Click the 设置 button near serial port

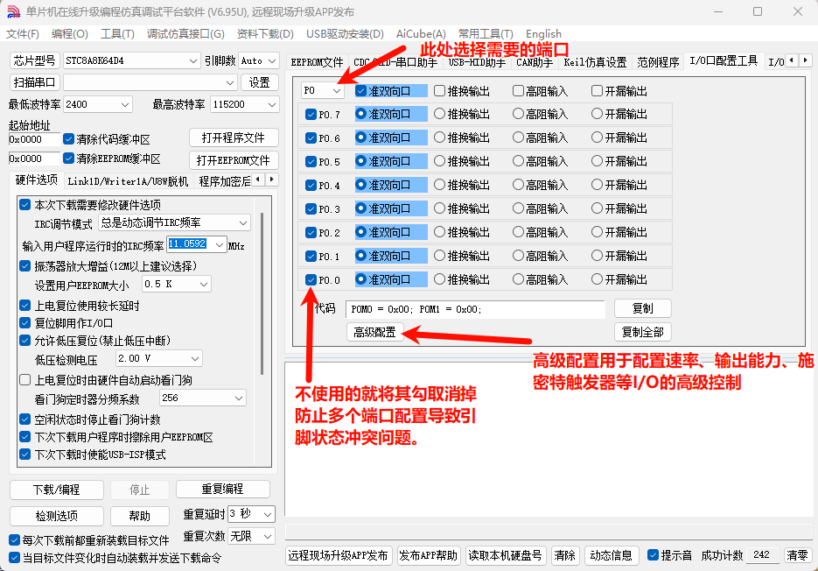click(x=259, y=82)
